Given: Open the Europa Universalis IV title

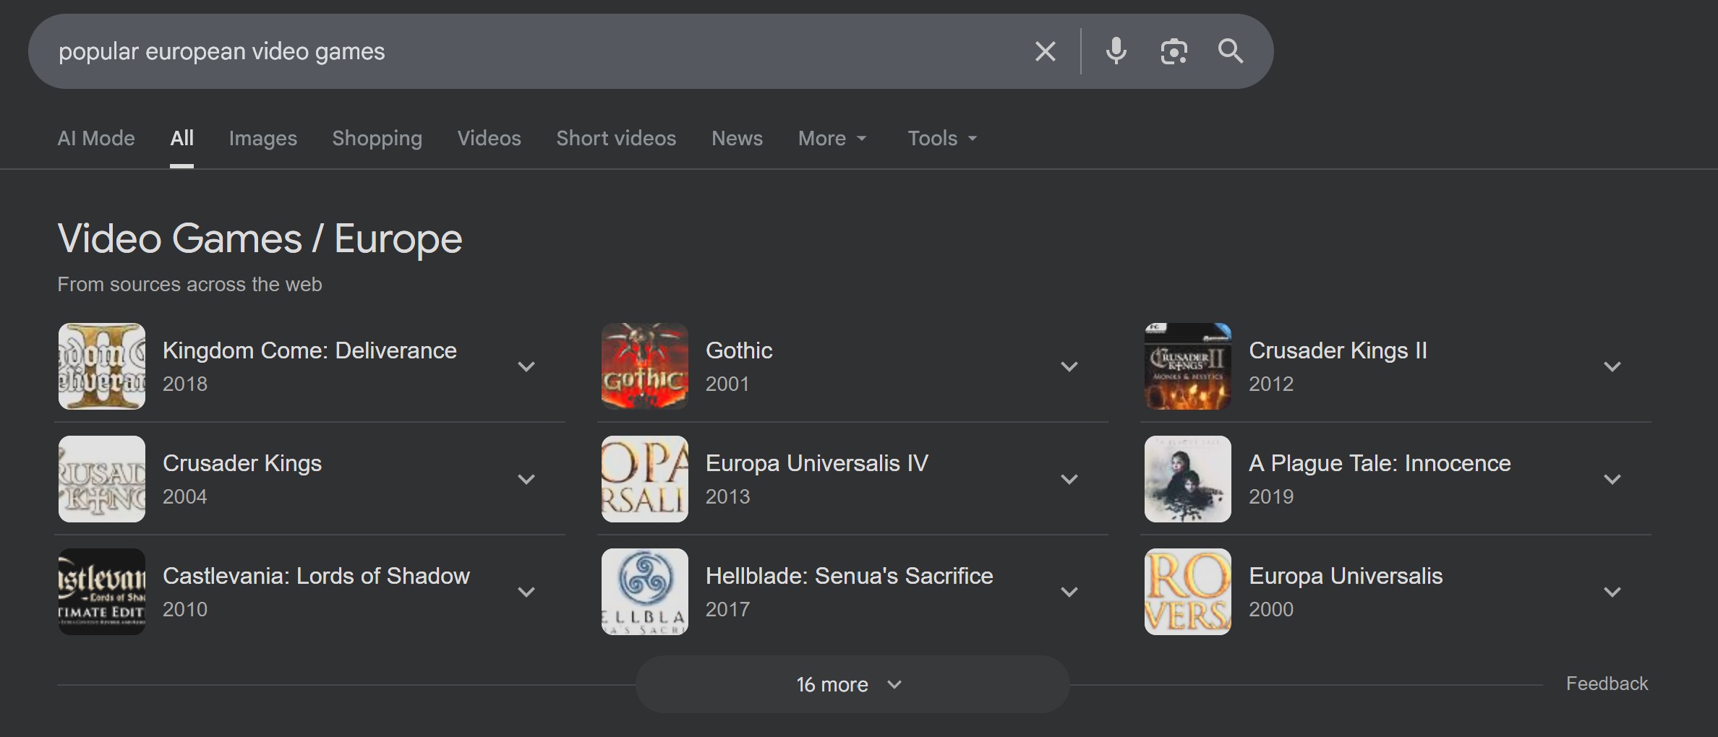Looking at the screenshot, I should [x=817, y=463].
